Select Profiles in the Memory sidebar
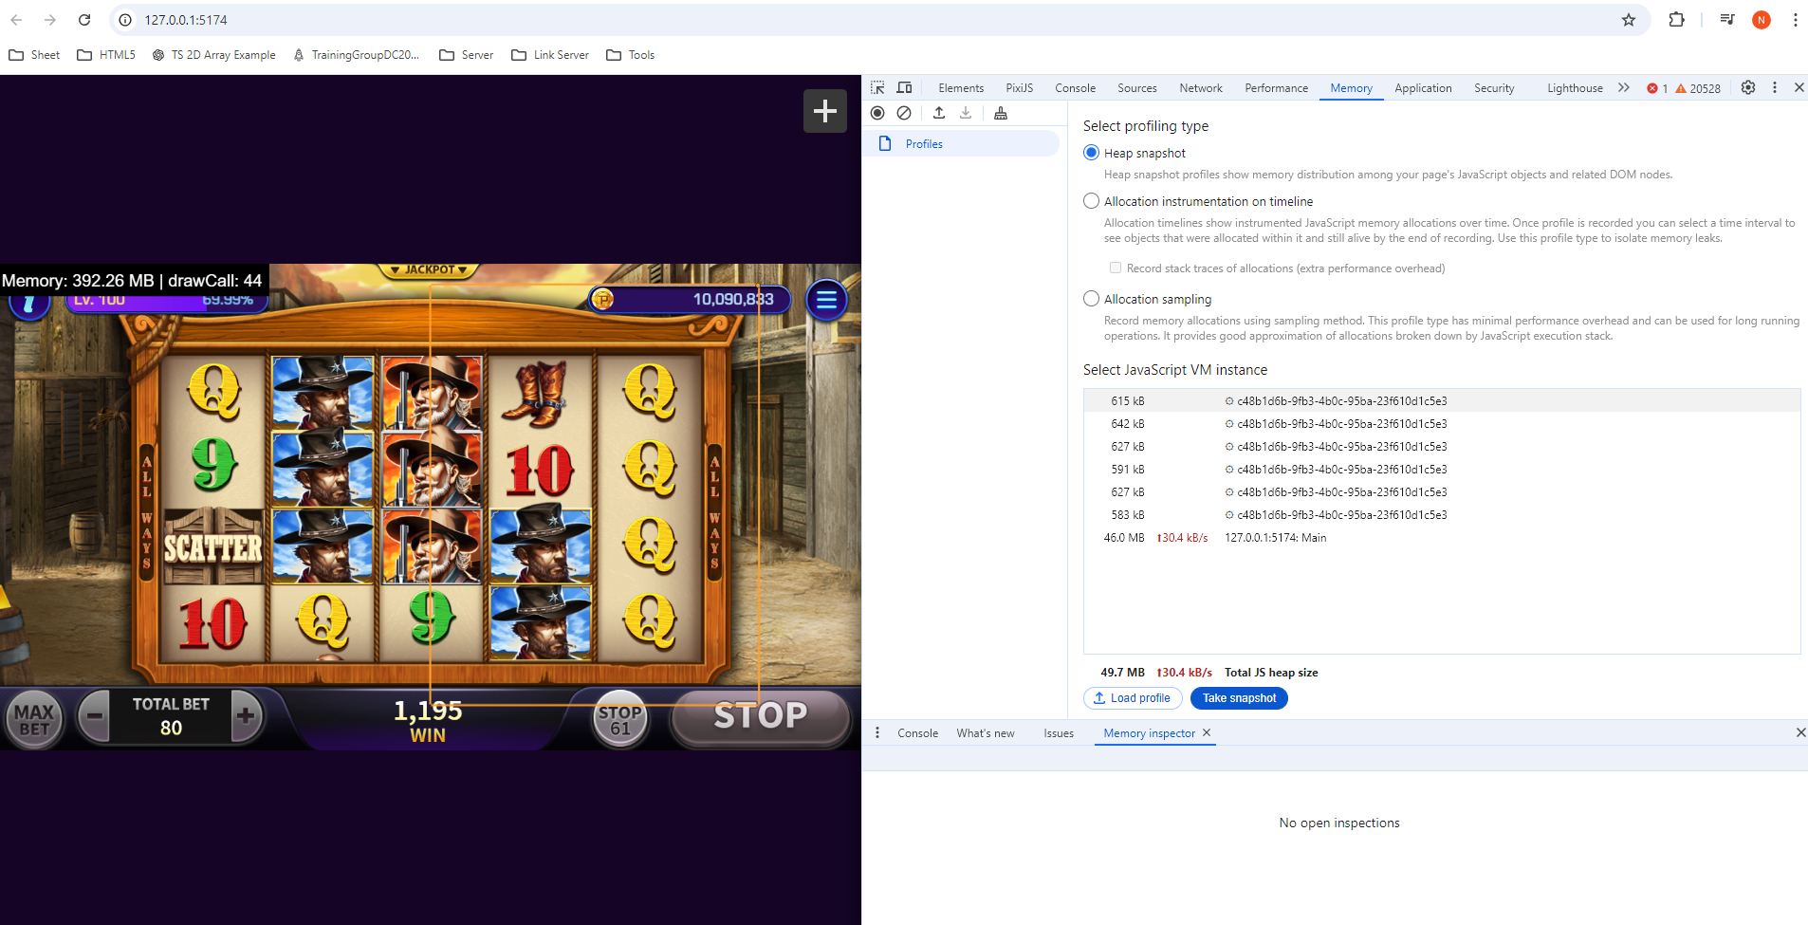The image size is (1808, 925). coord(963,144)
